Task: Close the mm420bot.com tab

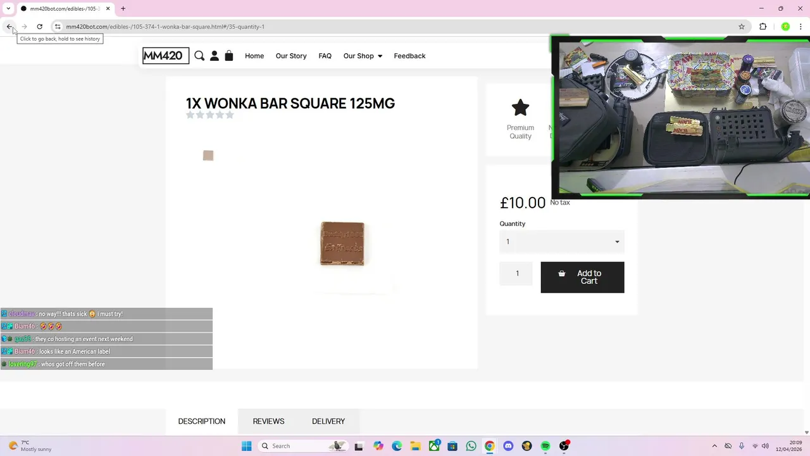Action: click(x=108, y=8)
